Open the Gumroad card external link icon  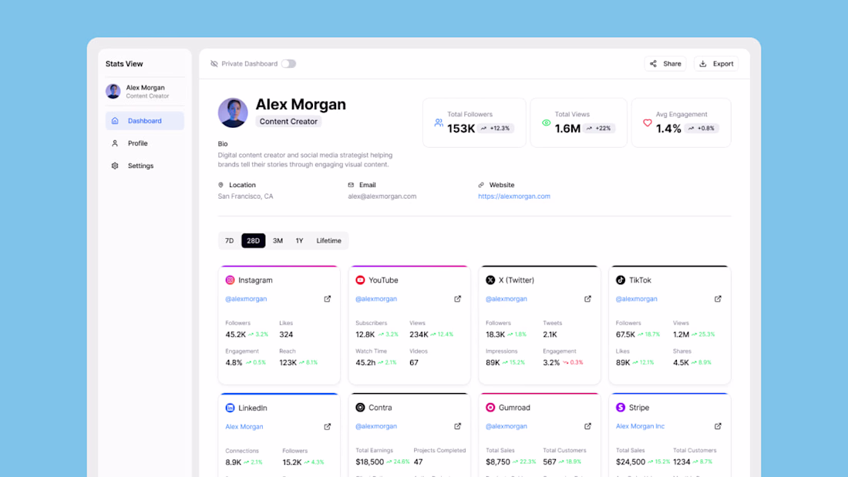tap(588, 426)
